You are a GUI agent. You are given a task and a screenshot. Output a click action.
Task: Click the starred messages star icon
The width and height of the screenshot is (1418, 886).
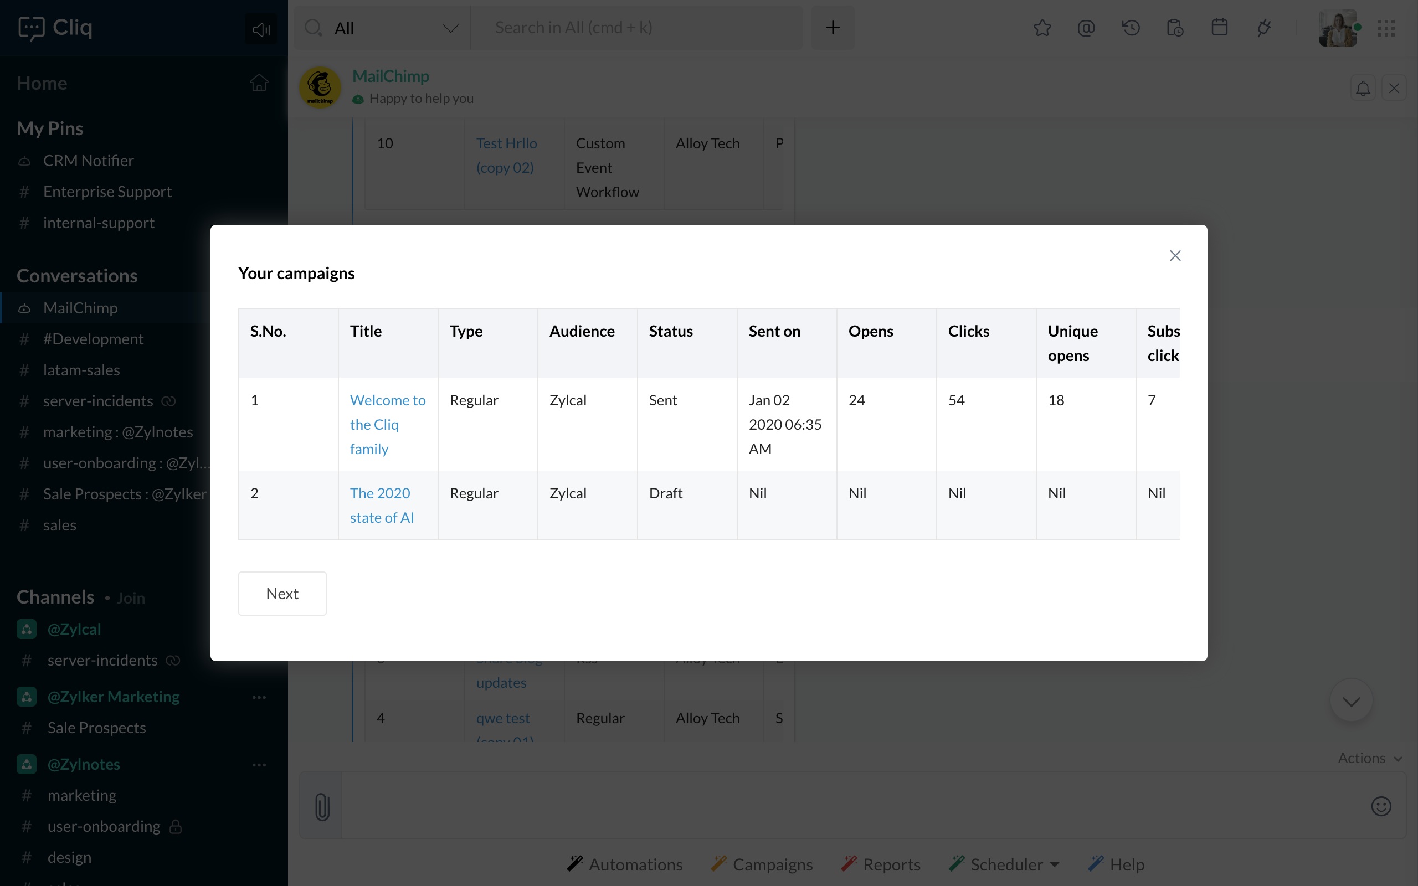click(x=1042, y=28)
